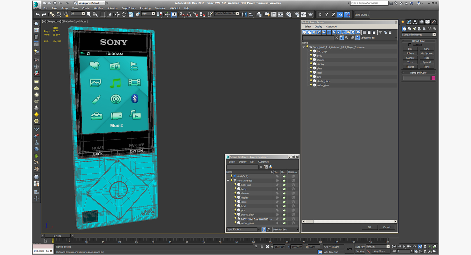Click the Percent Snap toggle icon
Viewport: 471px width, 255px height.
[196, 14]
